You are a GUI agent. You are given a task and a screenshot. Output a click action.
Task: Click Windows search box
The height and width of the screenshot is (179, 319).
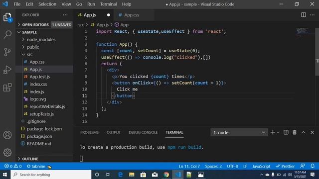[x=51, y=175]
